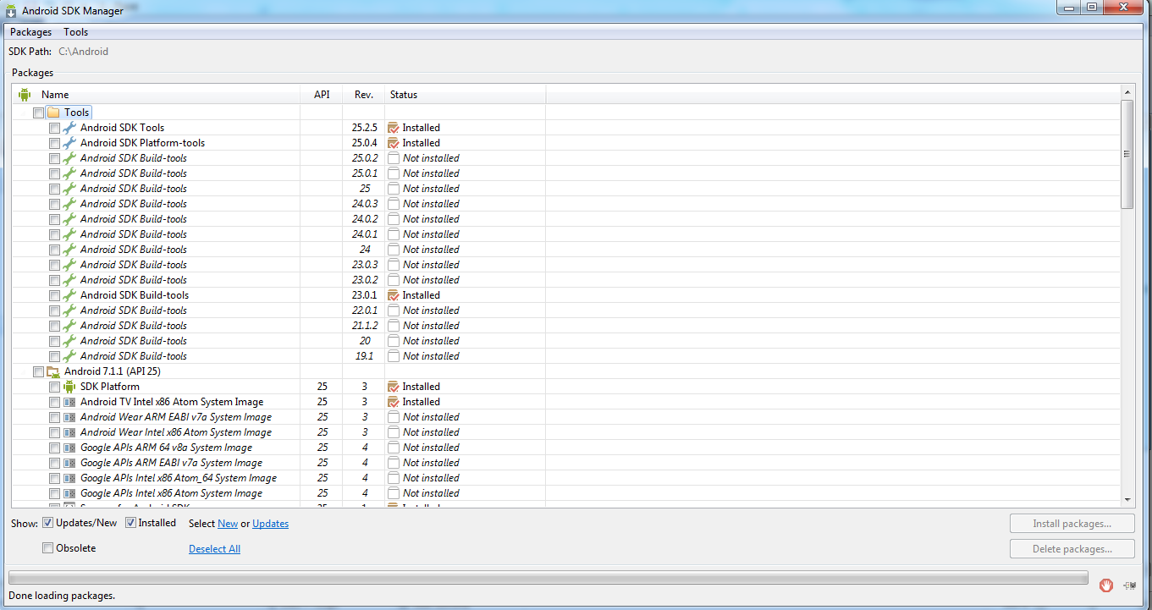Click the Installed status icon for SDK Platform

[394, 387]
